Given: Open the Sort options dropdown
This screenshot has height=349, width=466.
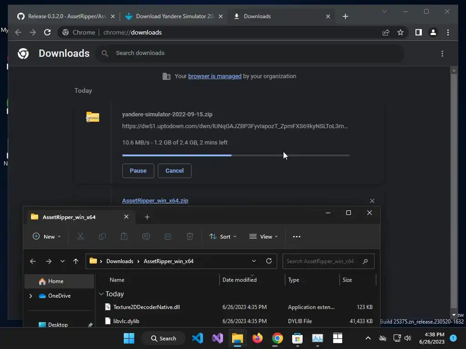Looking at the screenshot, I should [223, 236].
